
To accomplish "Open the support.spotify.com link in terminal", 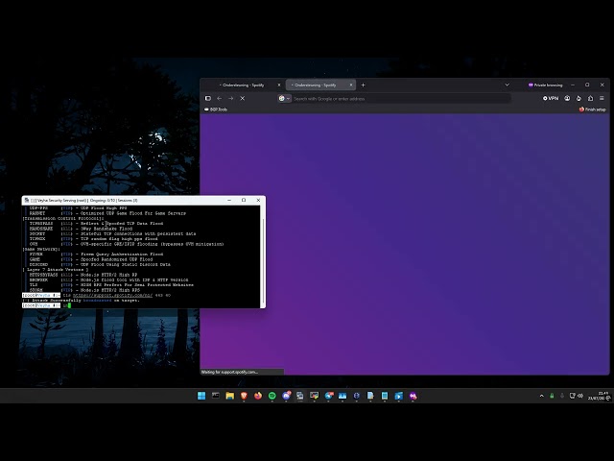I will [112, 295].
